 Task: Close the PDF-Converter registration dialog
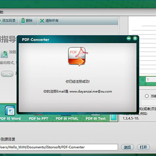coord(135,39)
